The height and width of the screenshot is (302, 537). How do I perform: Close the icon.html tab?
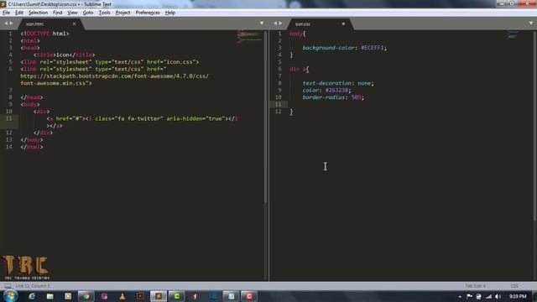coord(74,23)
